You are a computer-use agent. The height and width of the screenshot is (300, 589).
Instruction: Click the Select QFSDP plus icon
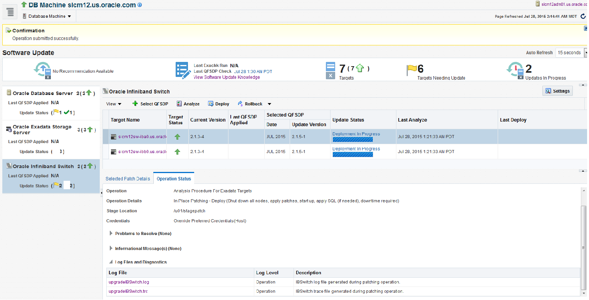(135, 104)
